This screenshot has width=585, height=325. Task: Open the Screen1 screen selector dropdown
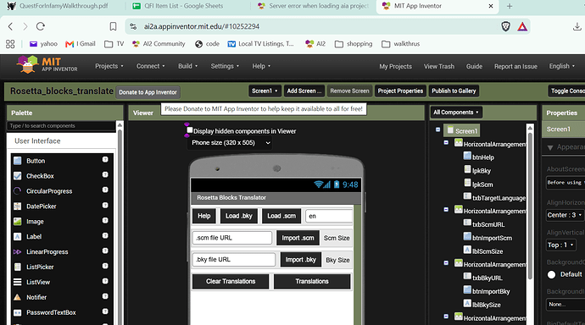(265, 91)
